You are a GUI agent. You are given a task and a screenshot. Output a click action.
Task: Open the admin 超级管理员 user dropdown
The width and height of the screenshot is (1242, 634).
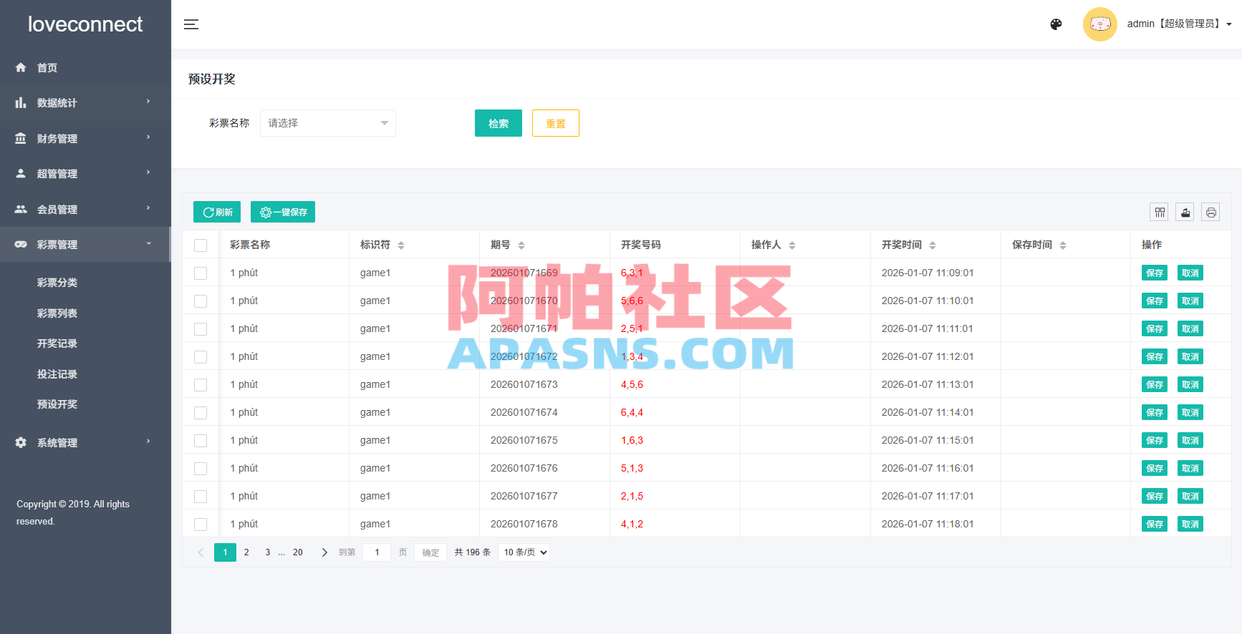tap(1179, 24)
